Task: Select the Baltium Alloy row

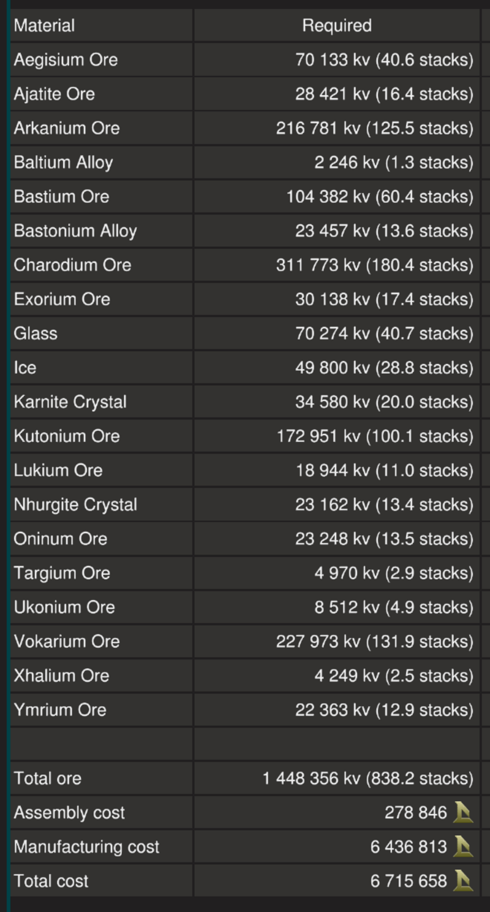Action: (245, 162)
